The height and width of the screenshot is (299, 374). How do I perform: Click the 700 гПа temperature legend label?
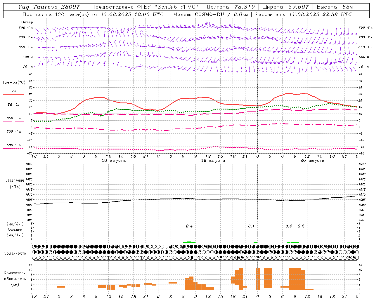[14, 132]
